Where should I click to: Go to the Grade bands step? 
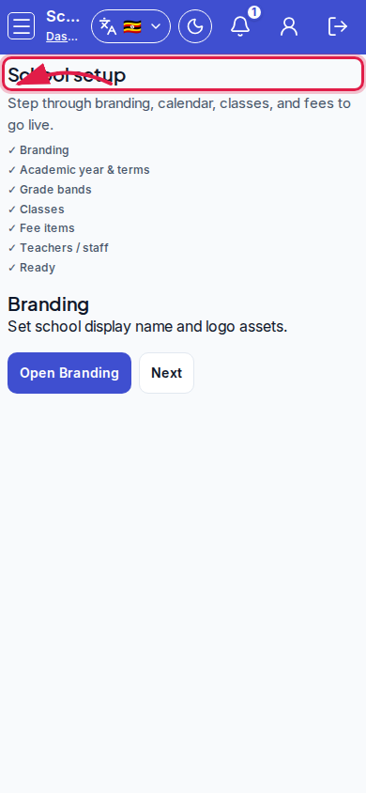click(50, 190)
